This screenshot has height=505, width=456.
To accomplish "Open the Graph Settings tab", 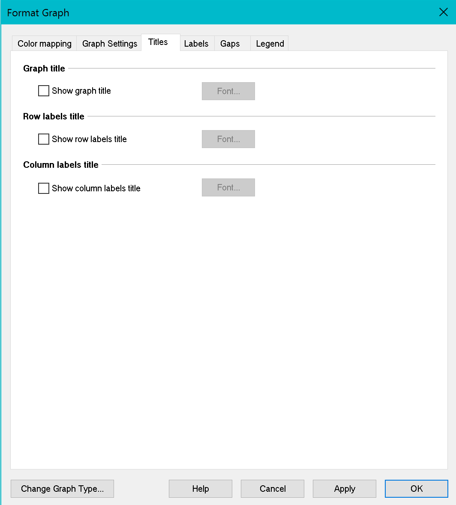I will point(109,43).
